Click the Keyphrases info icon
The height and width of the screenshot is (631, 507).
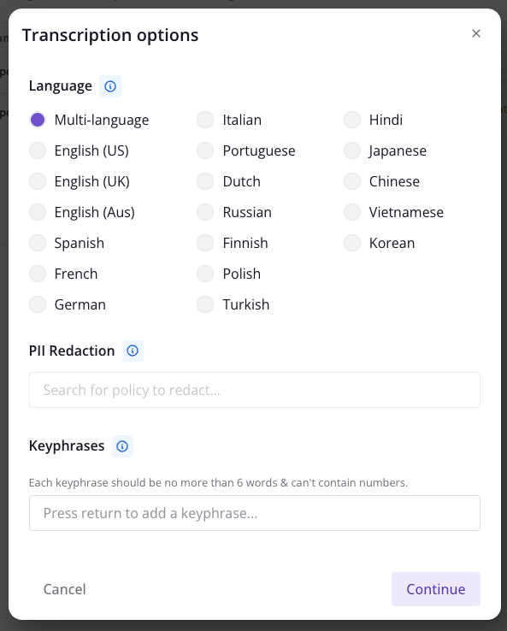coord(122,445)
